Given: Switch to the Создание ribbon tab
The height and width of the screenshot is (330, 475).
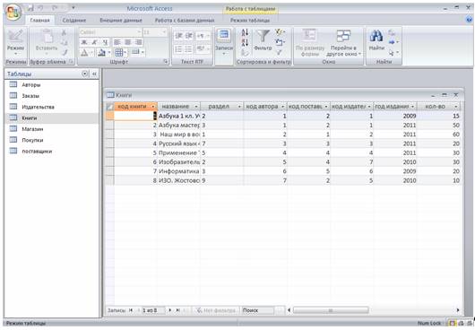Looking at the screenshot, I should click(x=73, y=21).
